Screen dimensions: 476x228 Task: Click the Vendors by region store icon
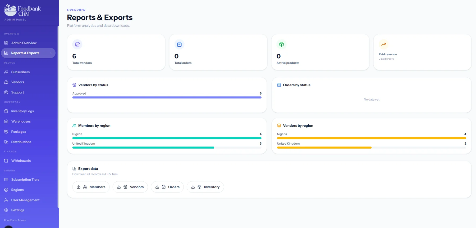(x=279, y=126)
